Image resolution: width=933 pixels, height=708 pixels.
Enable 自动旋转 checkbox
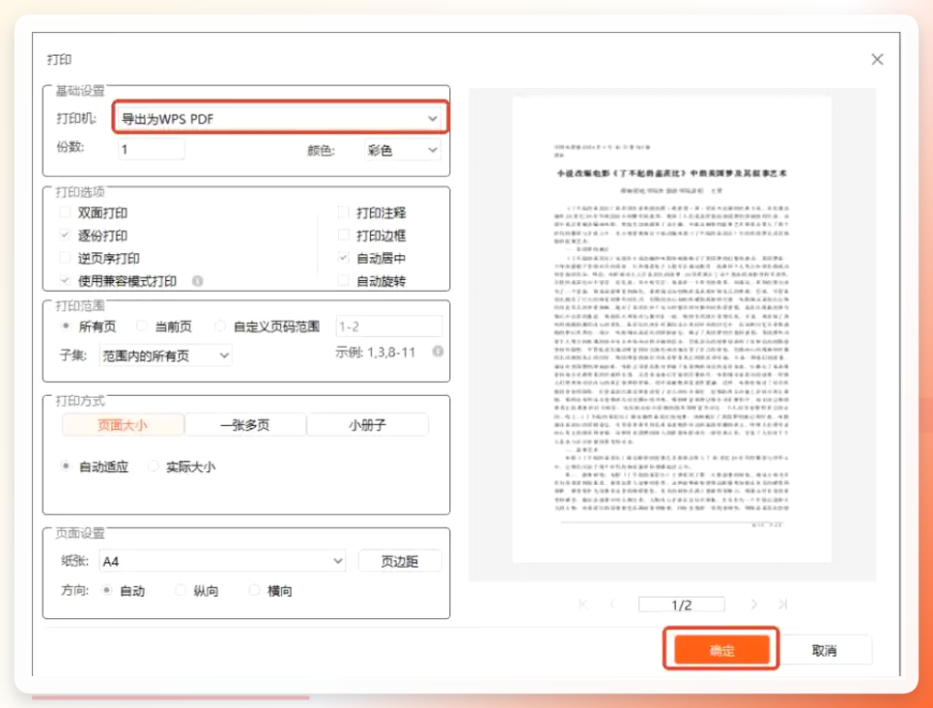pos(343,280)
